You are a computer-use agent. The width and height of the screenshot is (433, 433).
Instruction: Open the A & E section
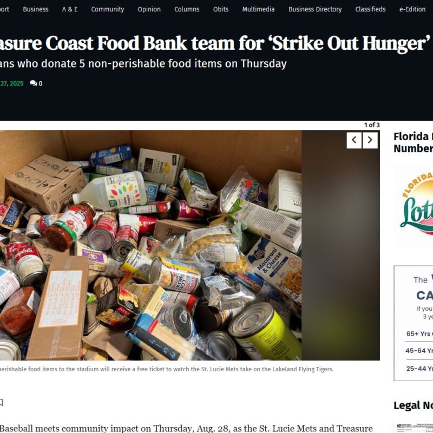coord(70,9)
